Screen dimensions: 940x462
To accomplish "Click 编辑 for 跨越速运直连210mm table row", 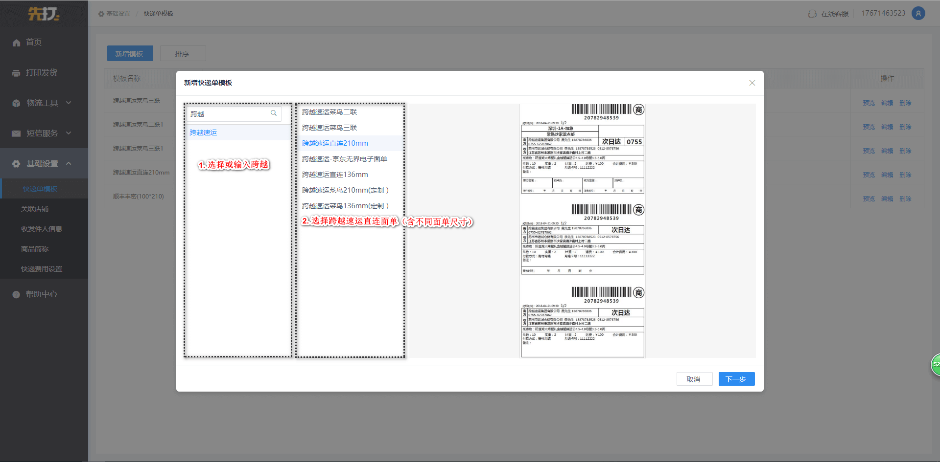I will [x=887, y=175].
